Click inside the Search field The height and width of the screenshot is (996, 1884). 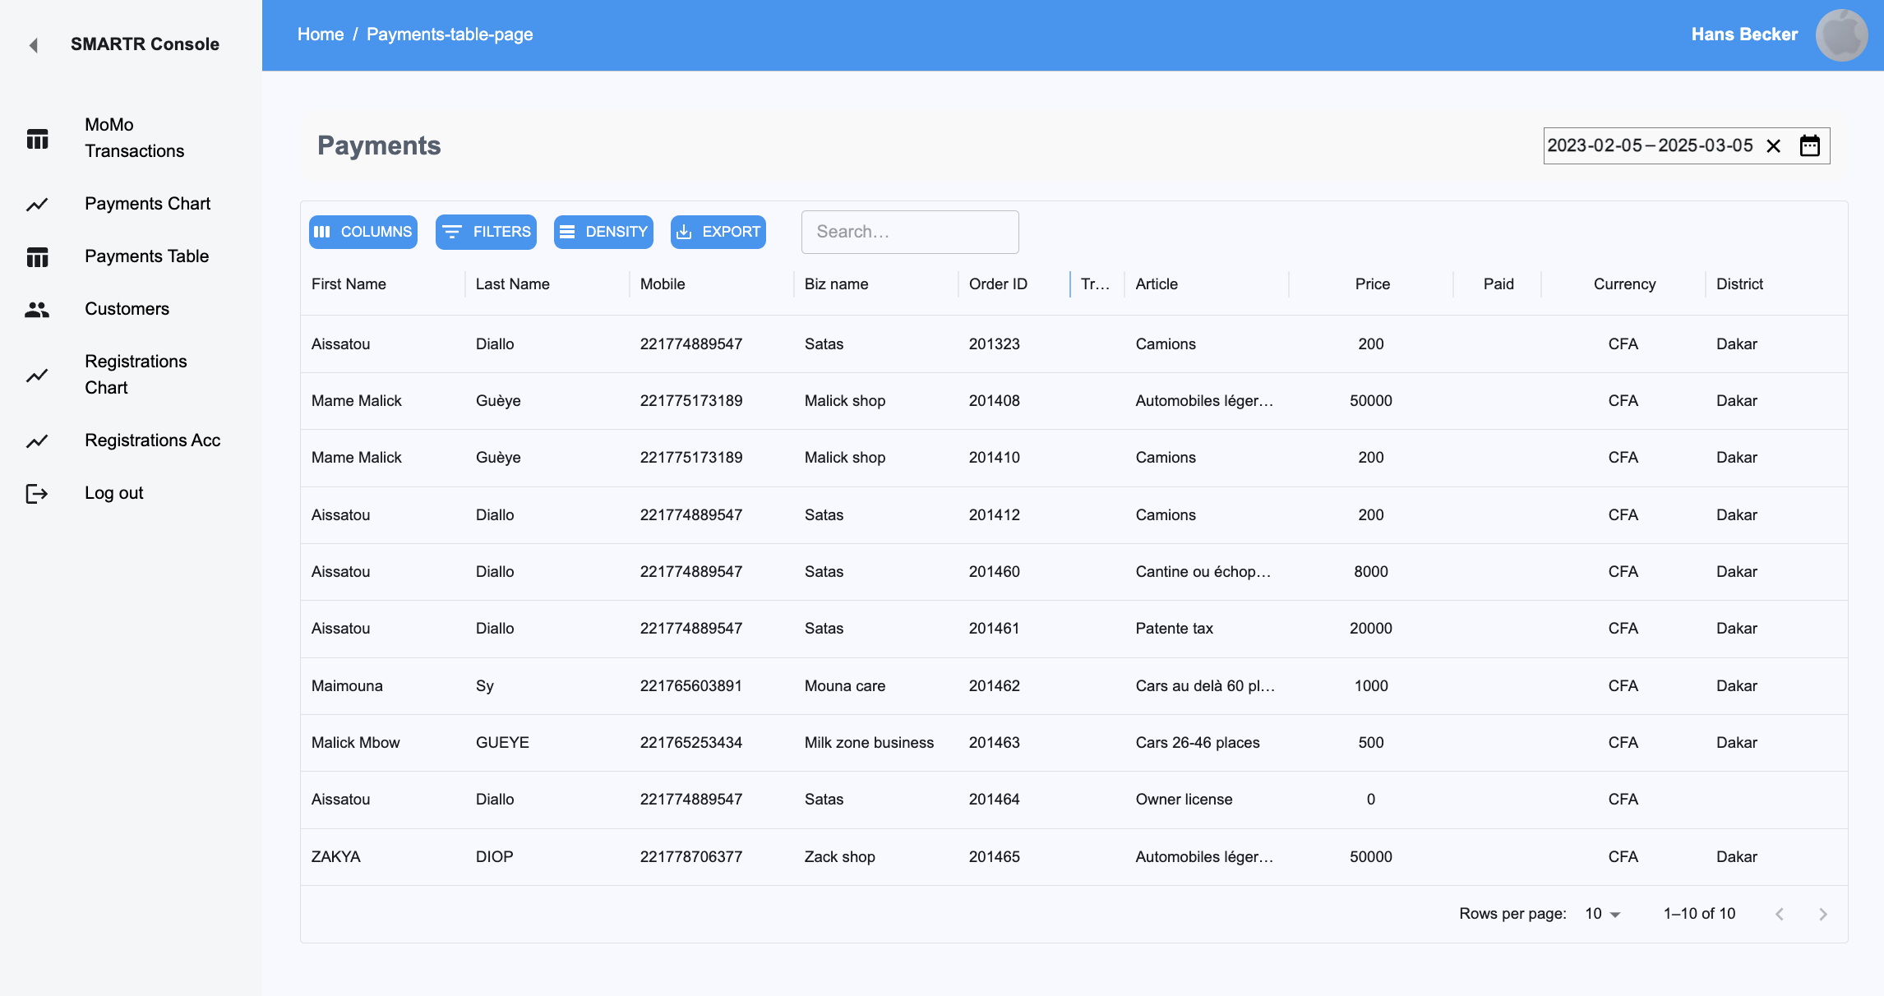(909, 232)
